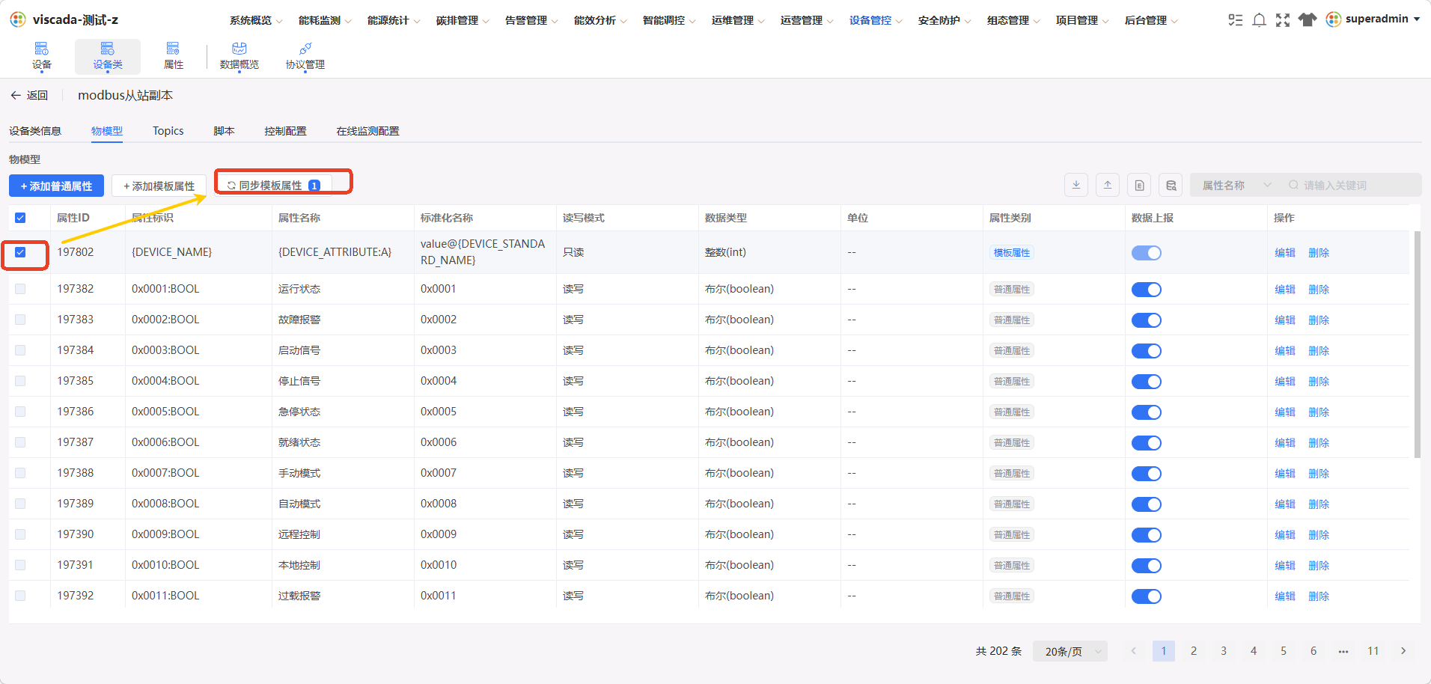Switch to the 物模型 tab
The width and height of the screenshot is (1431, 684).
coord(107,131)
